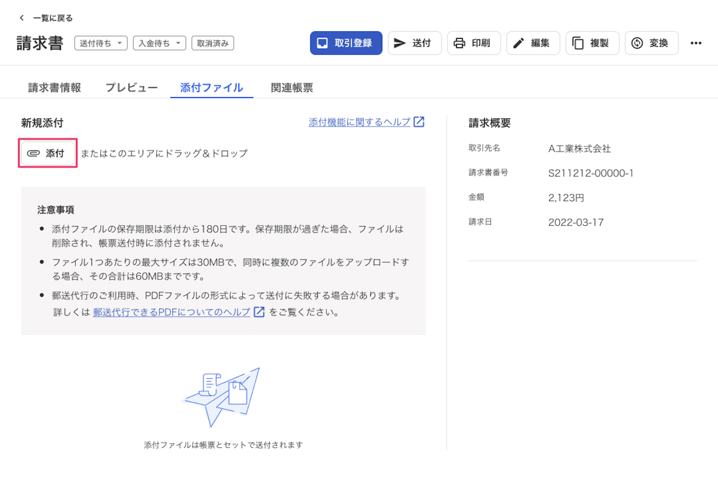
Task: Click the 請求書 page title
Action: [x=40, y=43]
